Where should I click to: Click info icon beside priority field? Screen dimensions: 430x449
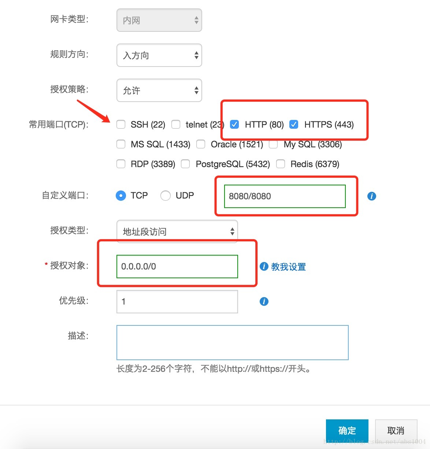click(264, 302)
